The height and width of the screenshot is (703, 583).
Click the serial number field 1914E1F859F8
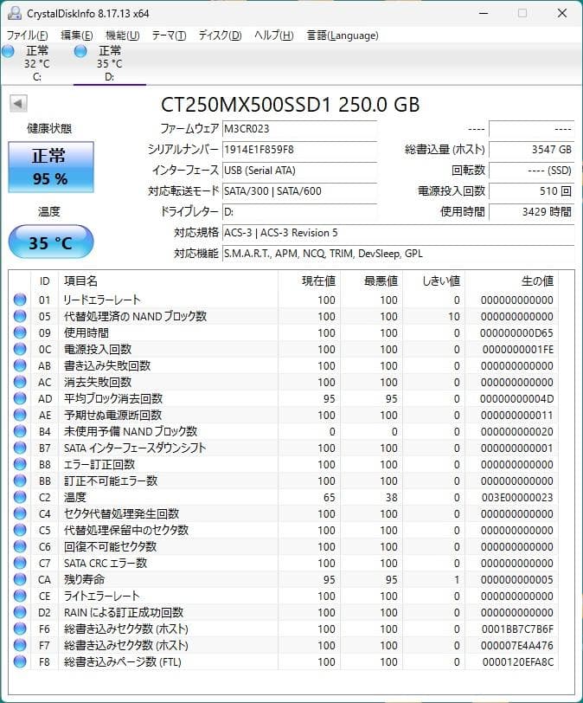299,149
